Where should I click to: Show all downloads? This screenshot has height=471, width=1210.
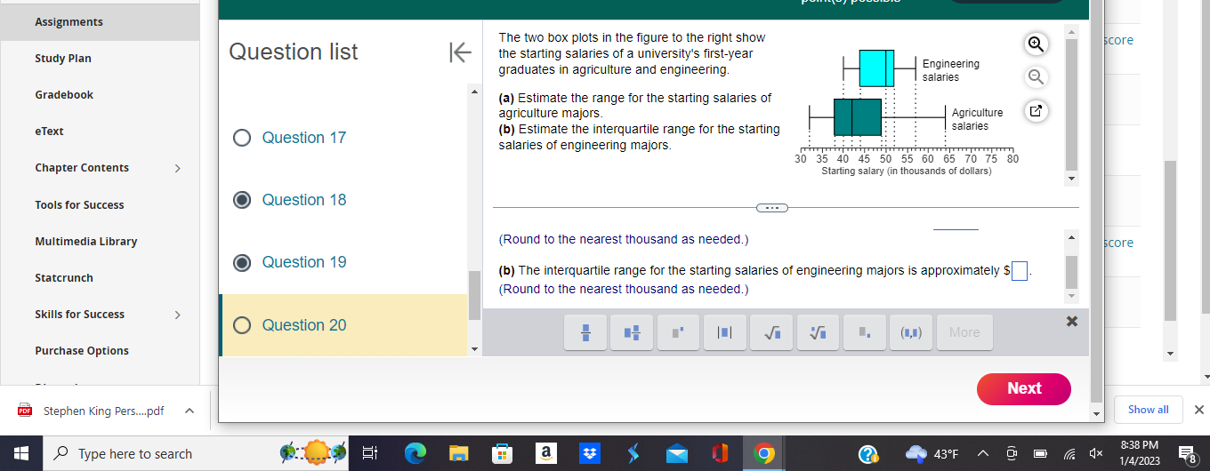click(1149, 410)
